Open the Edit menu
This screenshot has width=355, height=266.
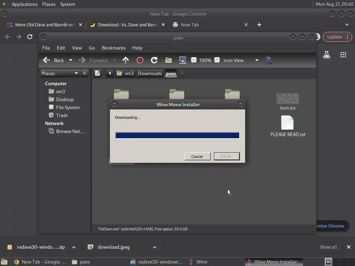tap(61, 48)
